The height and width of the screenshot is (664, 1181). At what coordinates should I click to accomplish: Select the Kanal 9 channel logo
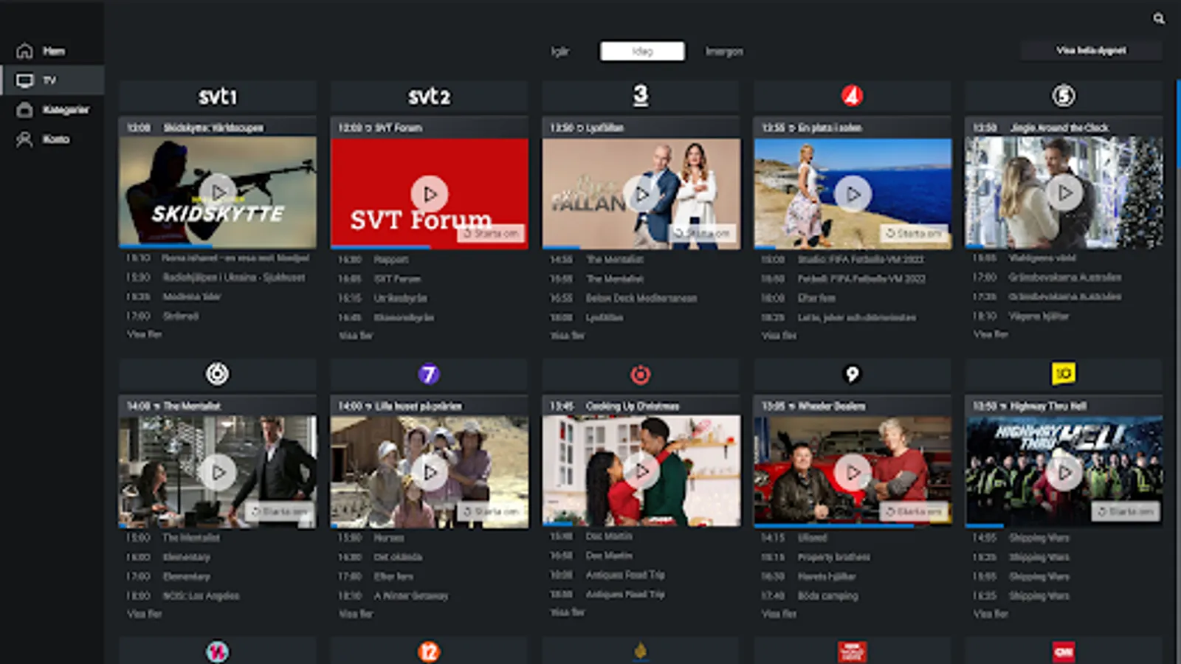tap(852, 374)
